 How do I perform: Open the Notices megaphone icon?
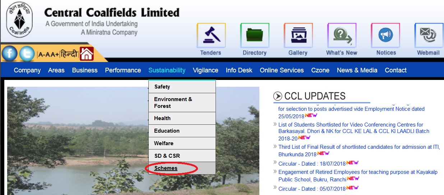pyautogui.click(x=385, y=35)
